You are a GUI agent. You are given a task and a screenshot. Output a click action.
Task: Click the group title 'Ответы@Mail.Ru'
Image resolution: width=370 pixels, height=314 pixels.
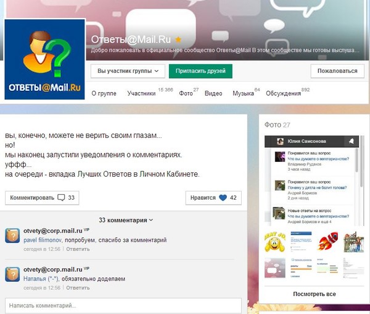click(131, 40)
